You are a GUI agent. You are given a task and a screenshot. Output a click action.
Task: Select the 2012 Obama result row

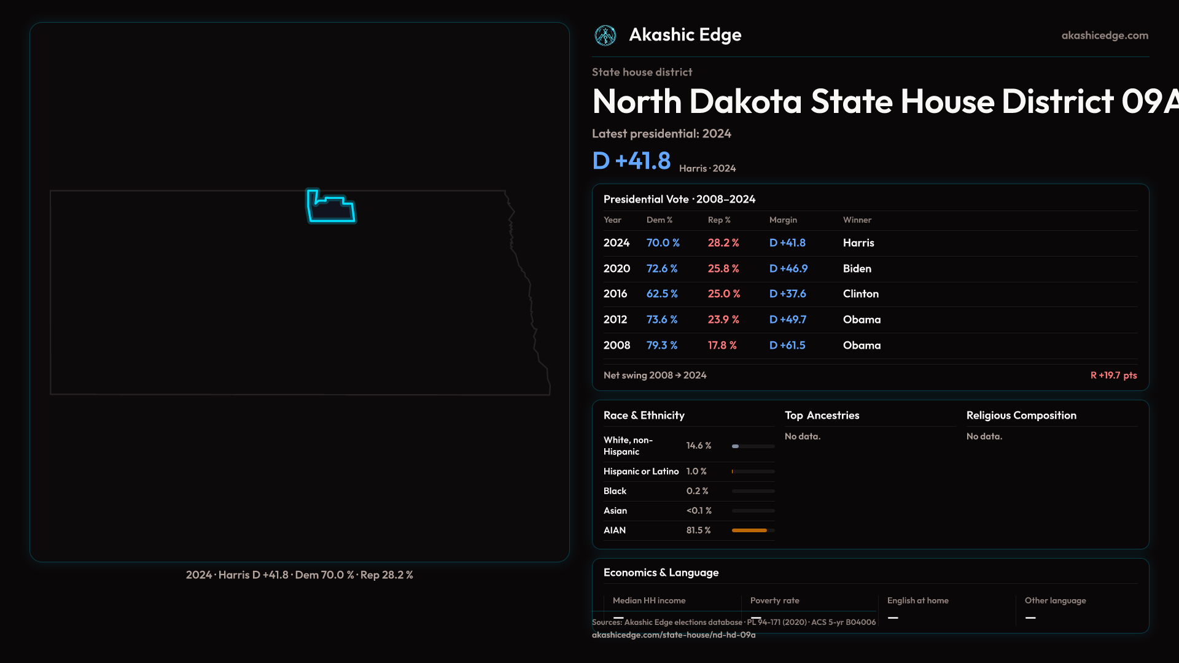[x=870, y=320]
